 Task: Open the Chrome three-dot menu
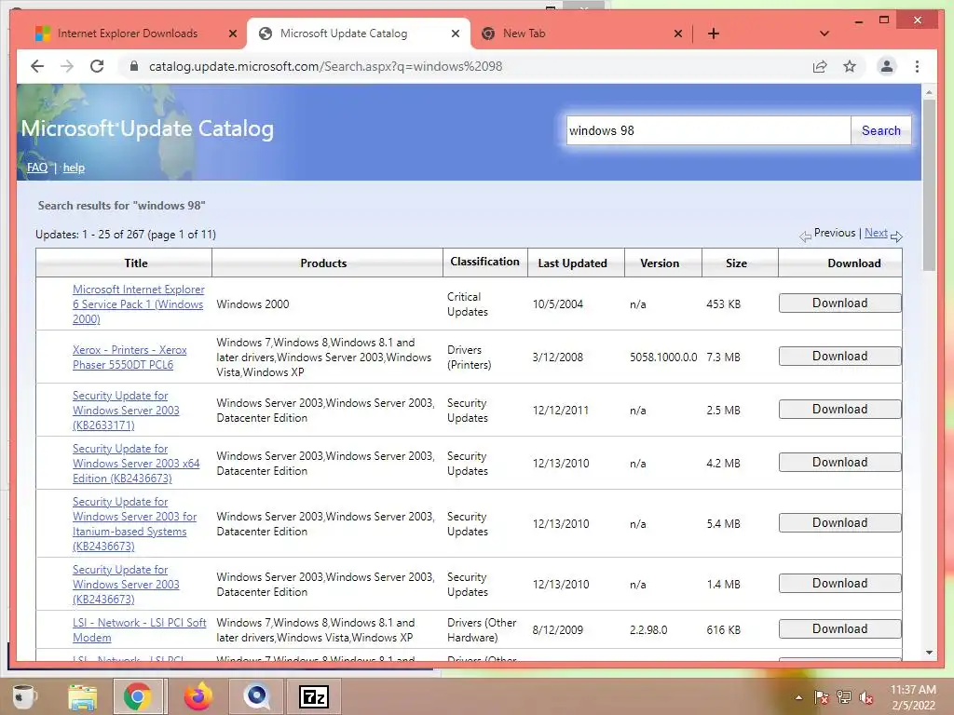click(x=917, y=66)
